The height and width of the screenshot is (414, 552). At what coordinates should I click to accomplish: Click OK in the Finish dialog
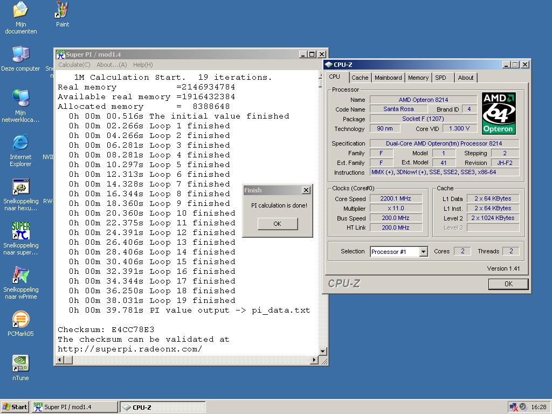click(278, 224)
